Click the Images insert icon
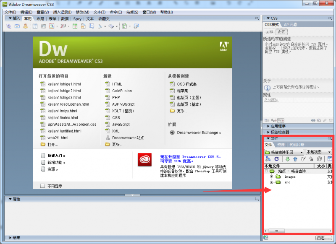The height and width of the screenshot is (244, 336). tap(52, 26)
